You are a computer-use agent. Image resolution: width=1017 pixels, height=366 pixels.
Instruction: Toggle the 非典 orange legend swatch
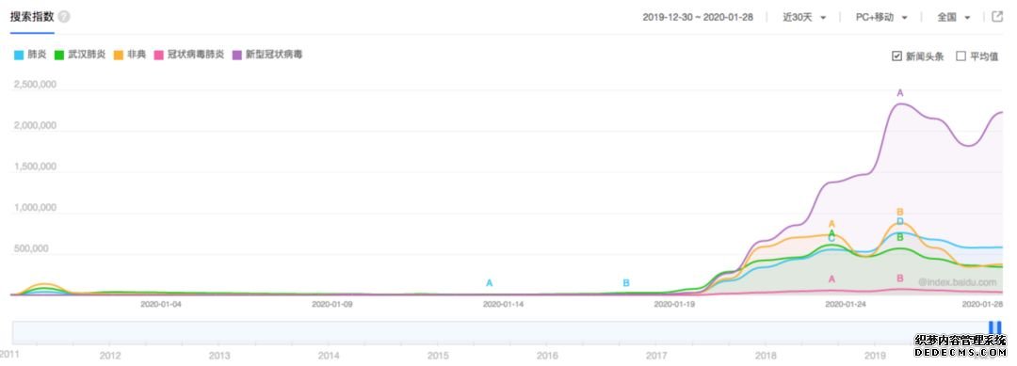119,56
